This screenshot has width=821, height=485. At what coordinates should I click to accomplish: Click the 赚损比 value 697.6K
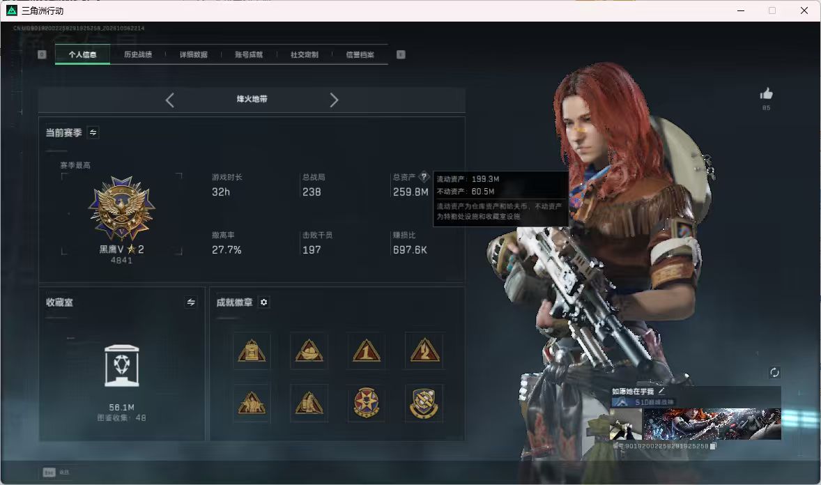click(410, 250)
